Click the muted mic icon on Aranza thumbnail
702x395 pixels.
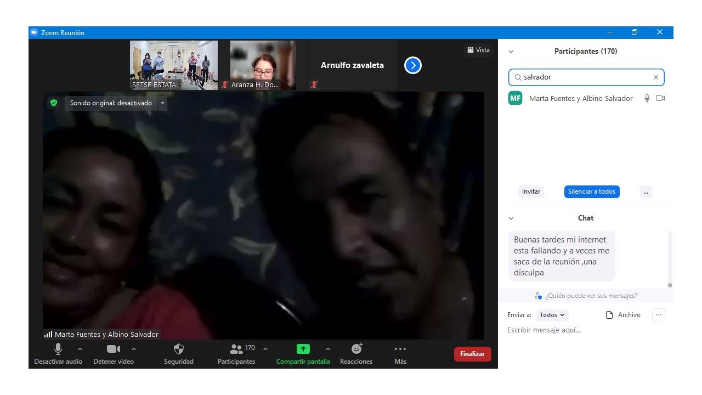point(225,84)
